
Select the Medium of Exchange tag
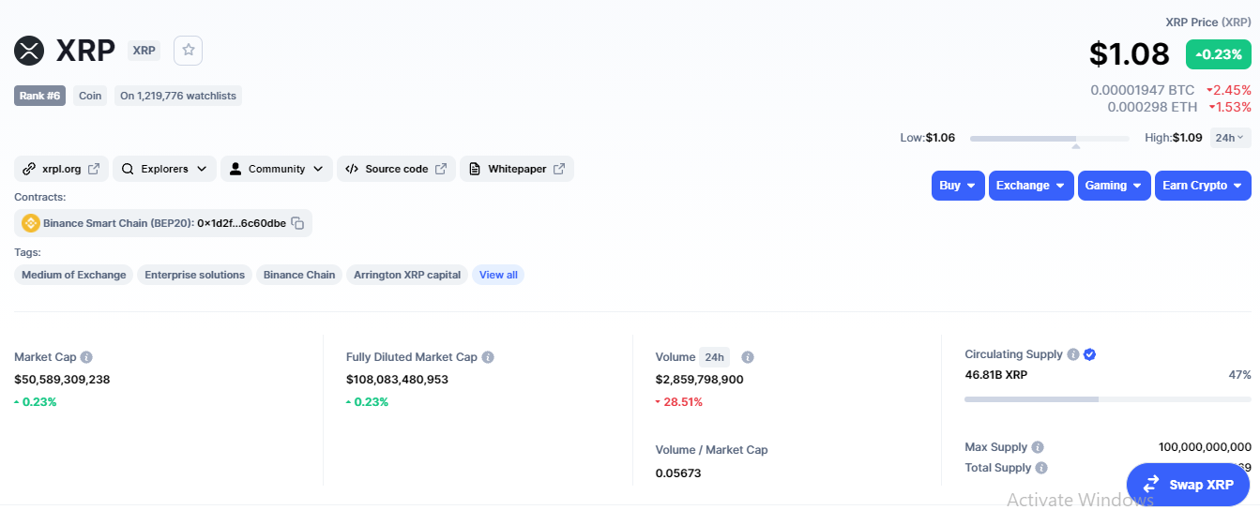[x=74, y=275]
